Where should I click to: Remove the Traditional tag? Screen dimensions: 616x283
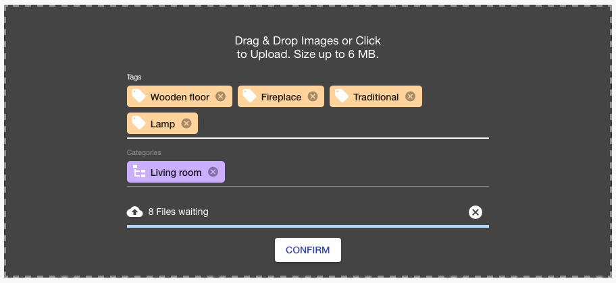(410, 96)
